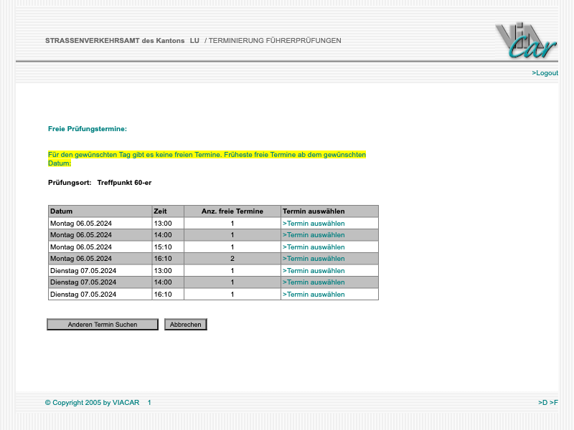Click the Termin auswählen column header
Viewport: 574px width, 430px height.
[x=314, y=211]
